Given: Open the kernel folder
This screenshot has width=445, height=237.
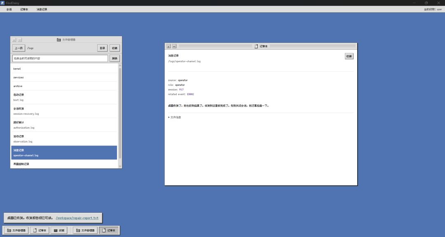Looking at the screenshot, I should 64,69.
